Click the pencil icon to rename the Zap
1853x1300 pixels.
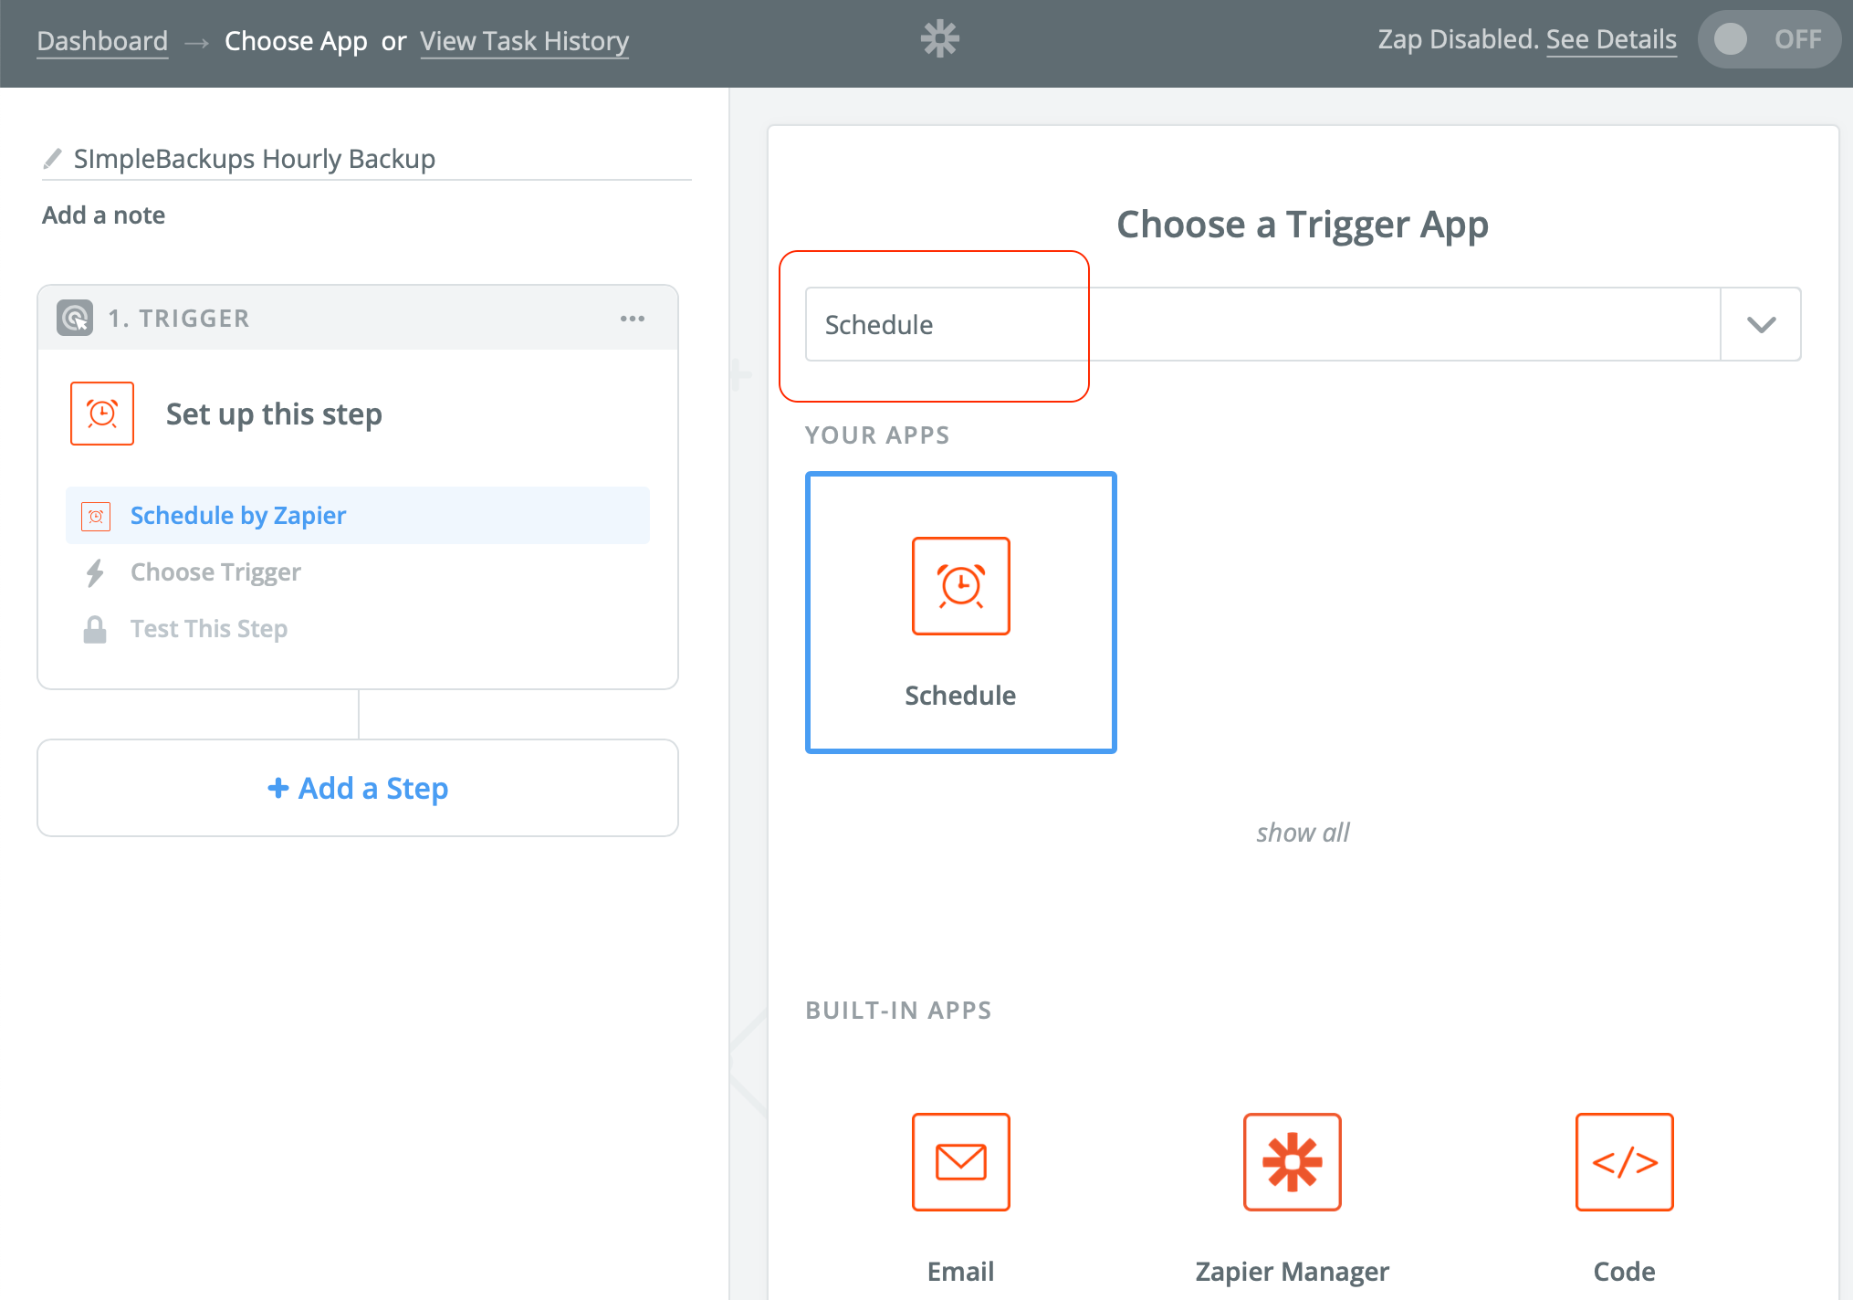pos(51,157)
